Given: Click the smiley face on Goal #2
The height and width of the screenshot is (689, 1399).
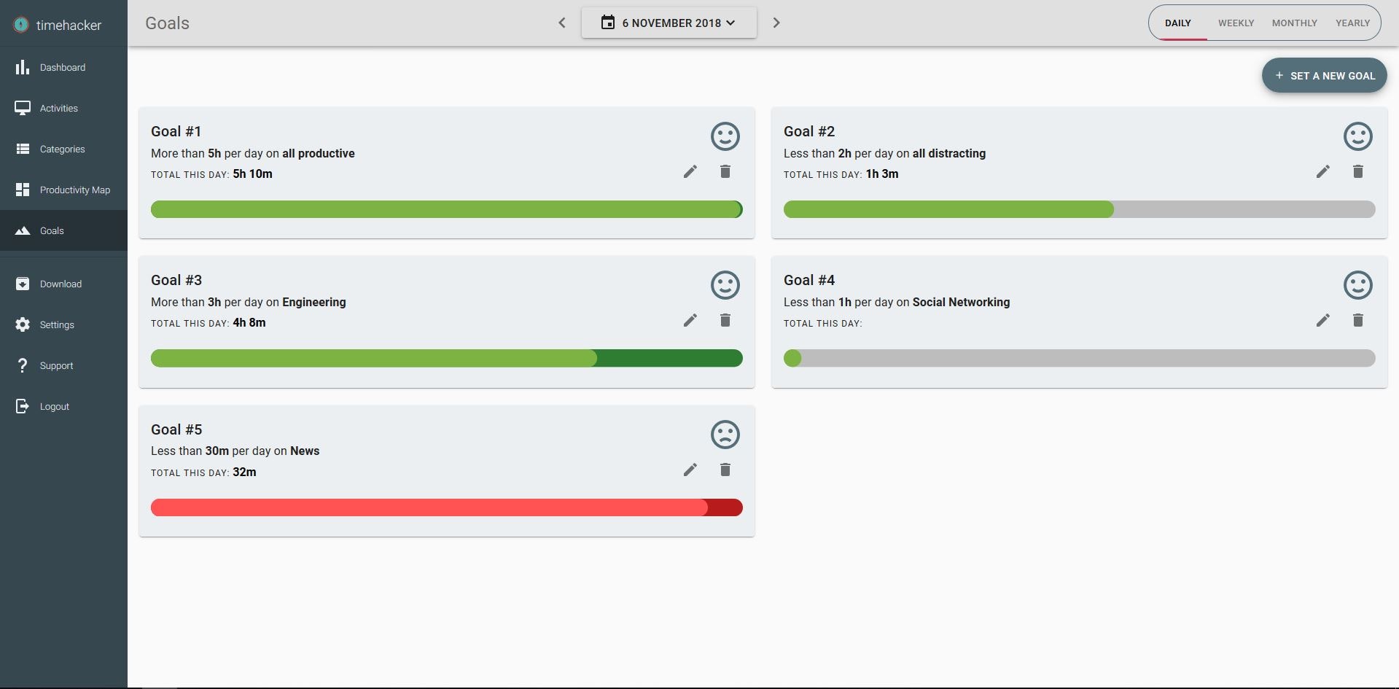Looking at the screenshot, I should (1357, 136).
